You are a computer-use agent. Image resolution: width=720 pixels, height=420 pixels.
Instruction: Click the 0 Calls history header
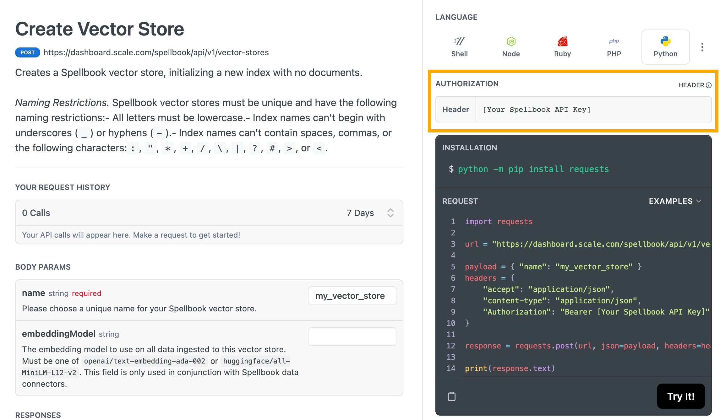(36, 213)
